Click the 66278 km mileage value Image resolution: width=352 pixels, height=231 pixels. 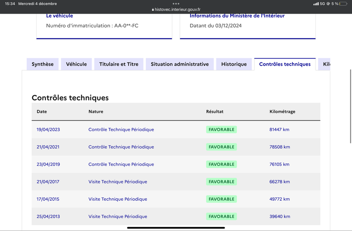(280, 182)
